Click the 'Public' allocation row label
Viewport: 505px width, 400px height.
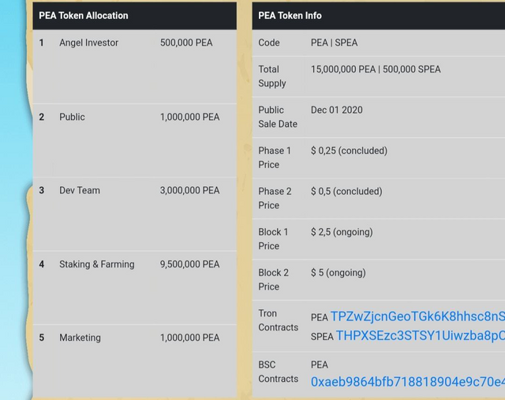point(72,117)
